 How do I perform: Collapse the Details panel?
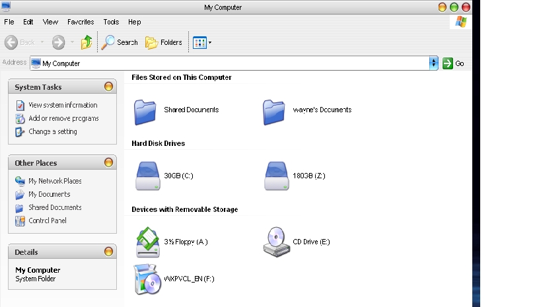[x=108, y=252]
